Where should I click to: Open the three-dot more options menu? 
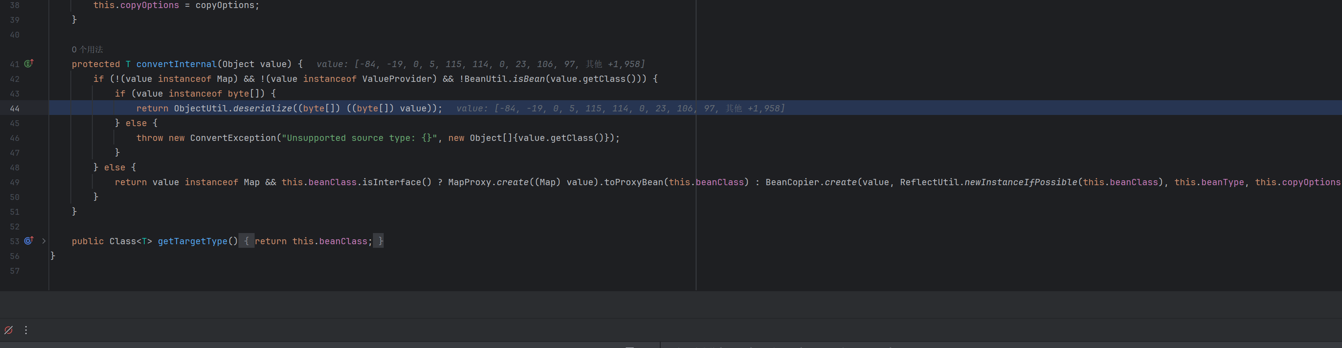26,330
